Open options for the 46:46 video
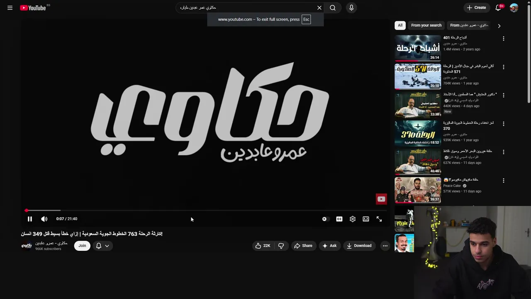531x299 pixels. (x=504, y=152)
